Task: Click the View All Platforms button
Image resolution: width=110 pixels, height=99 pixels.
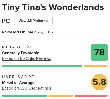Action: click(33, 21)
